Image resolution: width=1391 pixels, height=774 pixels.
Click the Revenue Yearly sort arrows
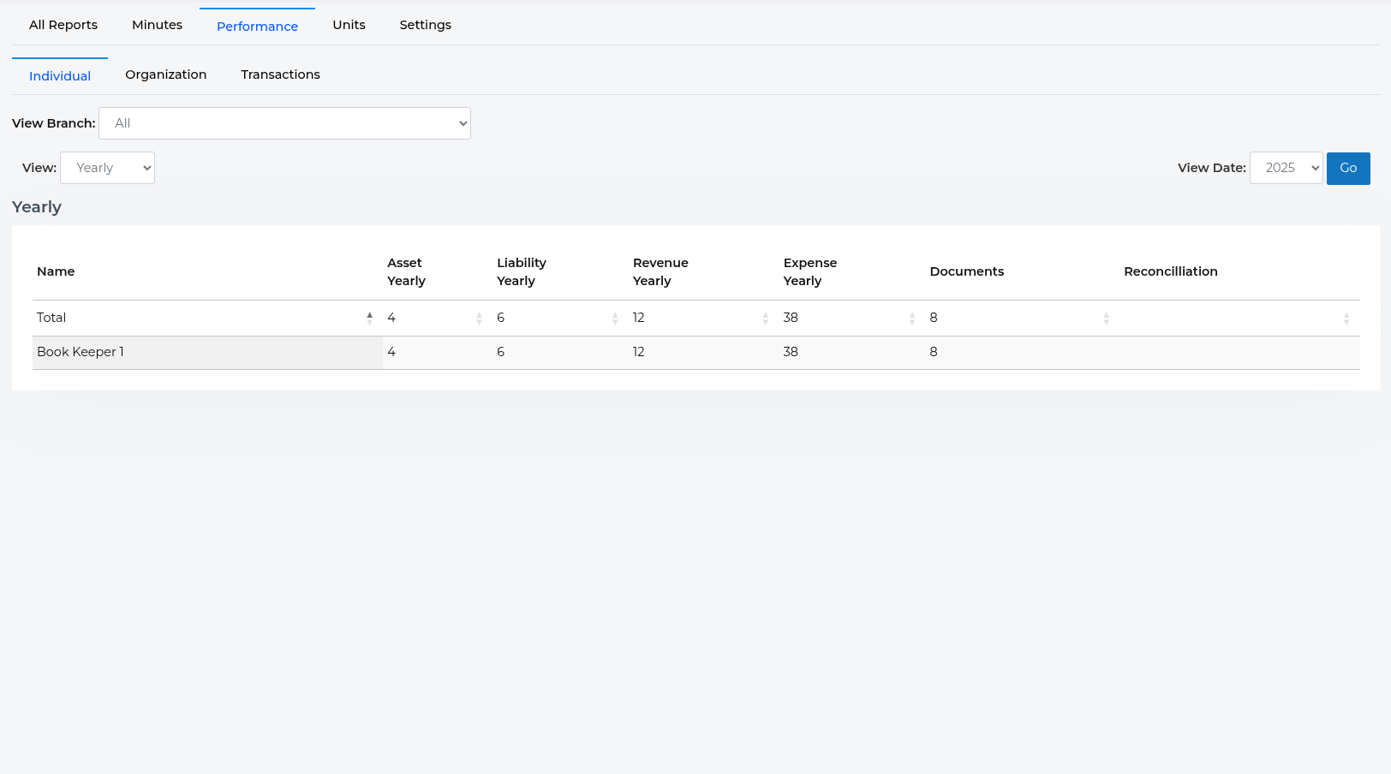765,319
